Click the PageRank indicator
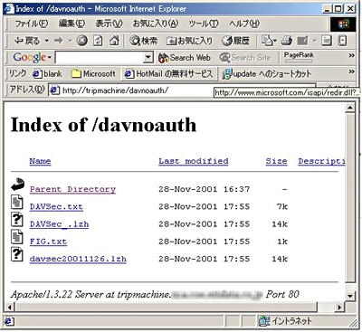The width and height of the screenshot is (362, 332). (x=299, y=57)
